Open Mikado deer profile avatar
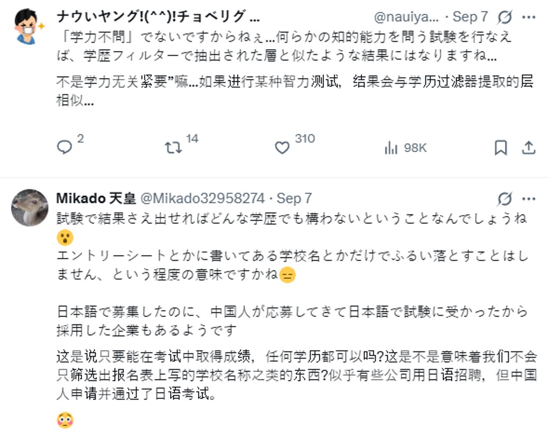 point(30,208)
